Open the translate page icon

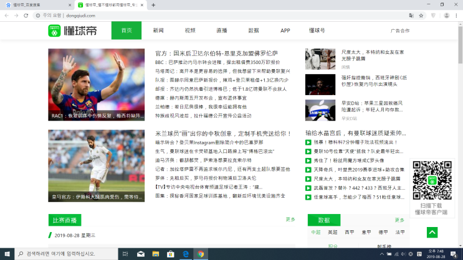[x=411, y=16]
